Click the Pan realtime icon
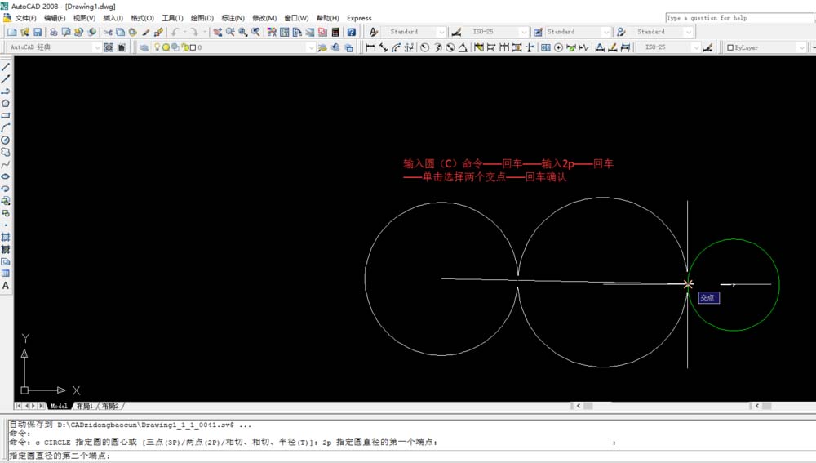 pos(218,33)
